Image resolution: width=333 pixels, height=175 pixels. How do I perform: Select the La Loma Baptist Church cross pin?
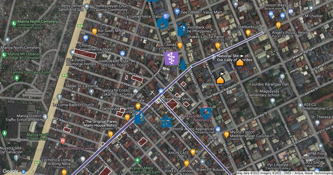pos(59,97)
